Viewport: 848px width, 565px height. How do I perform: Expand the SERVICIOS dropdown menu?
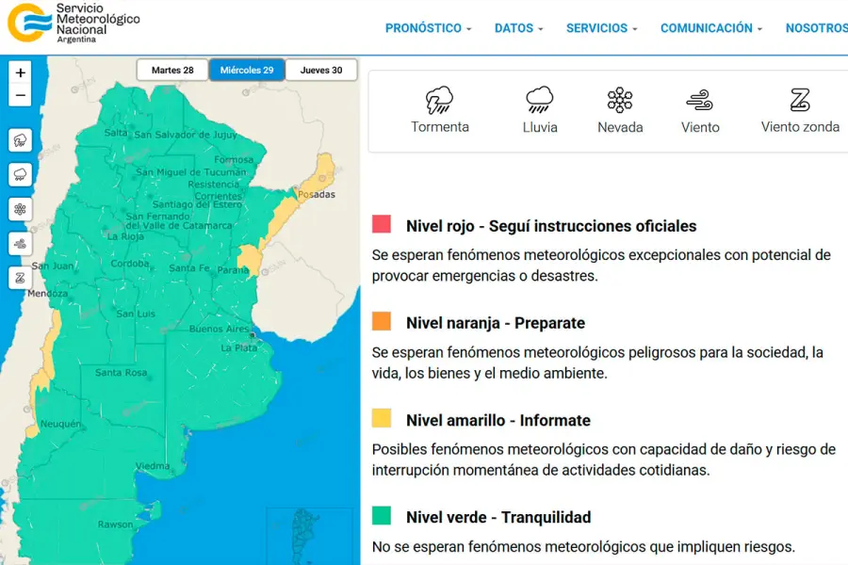[601, 28]
